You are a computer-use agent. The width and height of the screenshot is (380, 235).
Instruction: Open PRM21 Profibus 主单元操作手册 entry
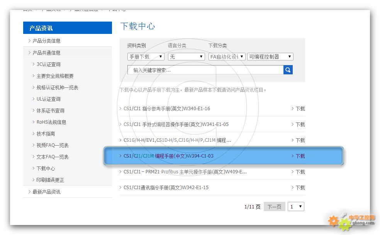coord(185,172)
